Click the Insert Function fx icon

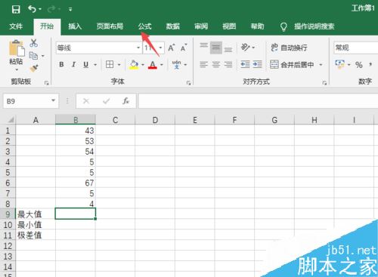tap(125, 101)
